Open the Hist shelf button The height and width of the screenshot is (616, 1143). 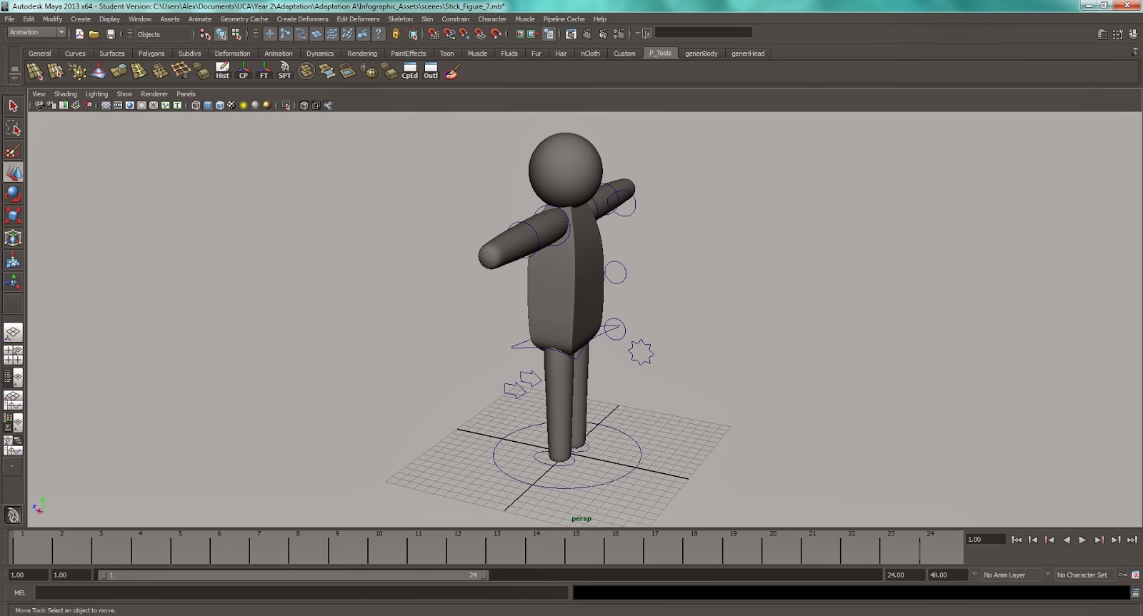click(x=223, y=71)
